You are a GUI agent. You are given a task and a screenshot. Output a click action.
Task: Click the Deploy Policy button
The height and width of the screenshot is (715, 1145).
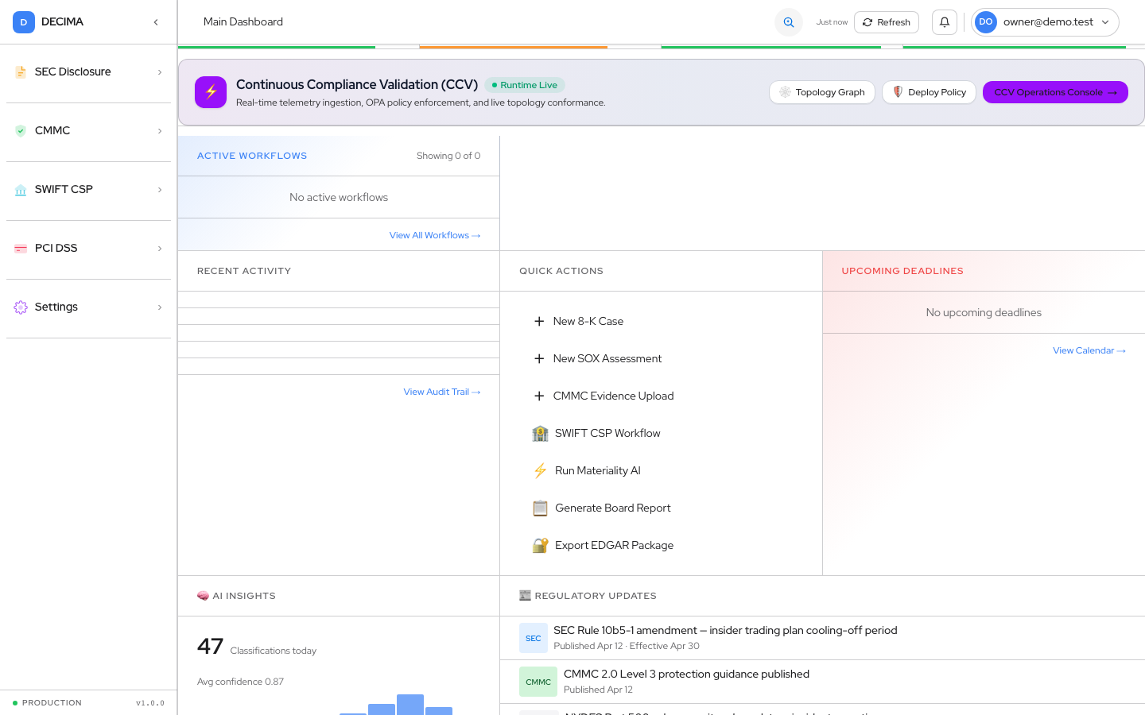pyautogui.click(x=929, y=92)
